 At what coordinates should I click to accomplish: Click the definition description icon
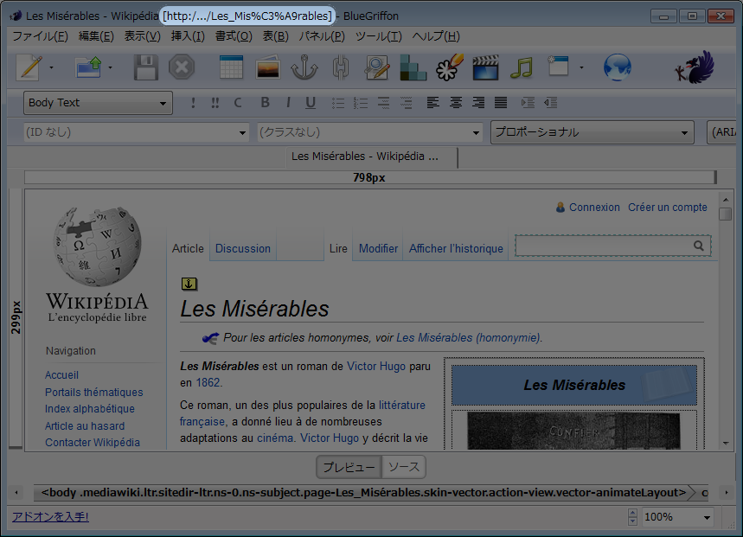(x=406, y=103)
